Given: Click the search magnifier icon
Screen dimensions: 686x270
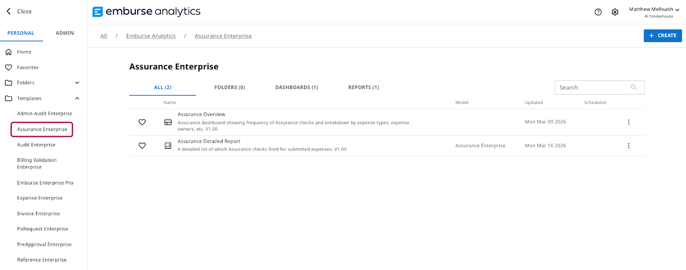Looking at the screenshot, I should click(x=634, y=87).
